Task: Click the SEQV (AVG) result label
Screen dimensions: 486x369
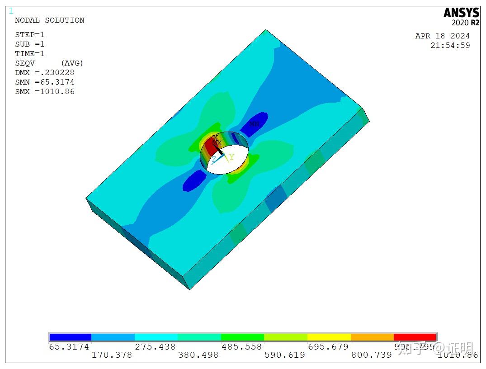Action: pos(49,63)
